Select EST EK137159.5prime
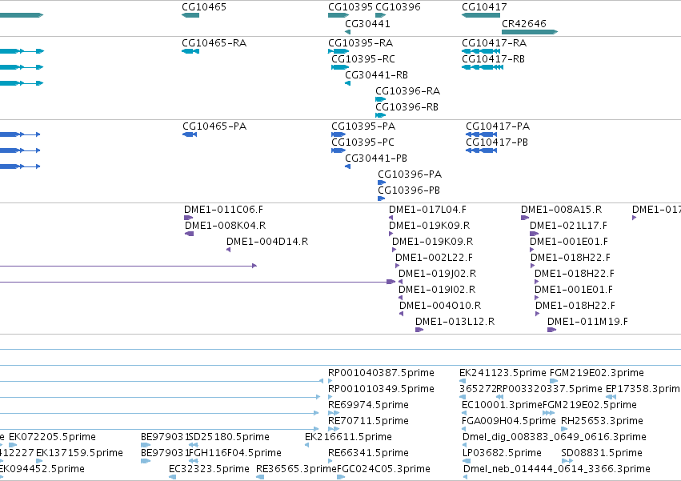This screenshot has height=481, width=681. (x=79, y=453)
